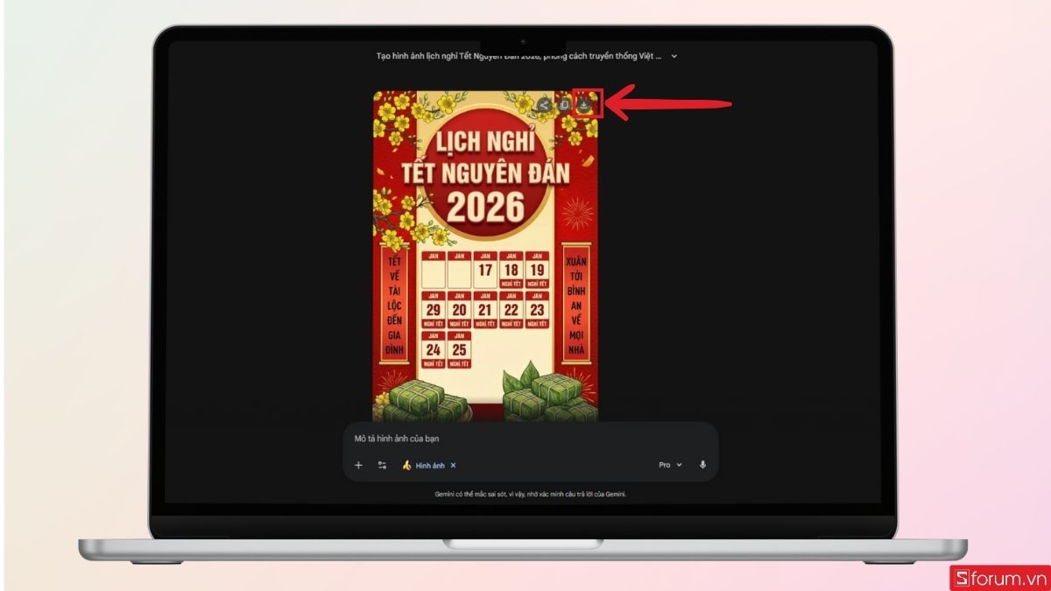The image size is (1051, 591).
Task: Click the share image icon
Action: tap(544, 105)
